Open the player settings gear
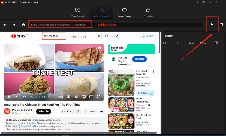Viewport: 226px width, 136px height. pos(76,97)
